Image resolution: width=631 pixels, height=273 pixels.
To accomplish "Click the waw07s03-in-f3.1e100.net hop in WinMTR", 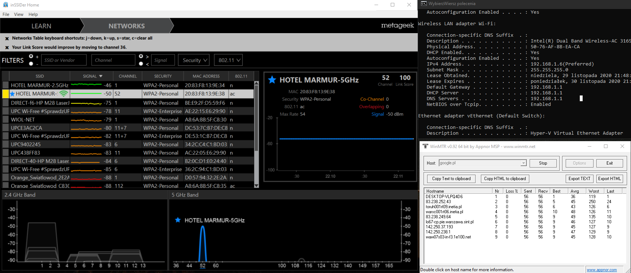I will (x=448, y=237).
